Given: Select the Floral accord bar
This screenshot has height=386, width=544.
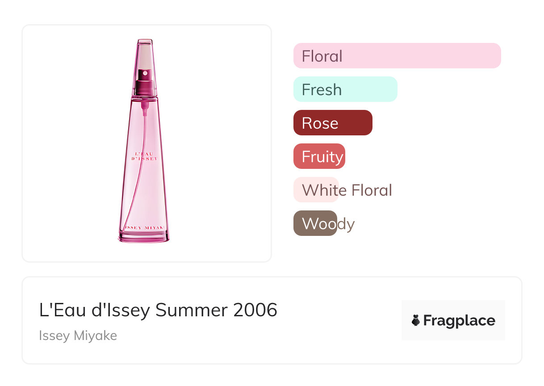Looking at the screenshot, I should pyautogui.click(x=397, y=56).
